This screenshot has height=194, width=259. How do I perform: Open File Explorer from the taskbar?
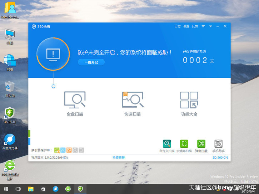[31, 189]
